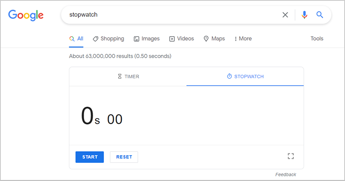345x181 pixels.
Task: Open the Feedback link
Action: coord(285,175)
